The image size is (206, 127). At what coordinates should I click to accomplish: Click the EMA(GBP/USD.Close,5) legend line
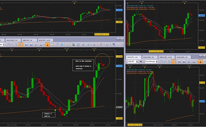point(140,6)
